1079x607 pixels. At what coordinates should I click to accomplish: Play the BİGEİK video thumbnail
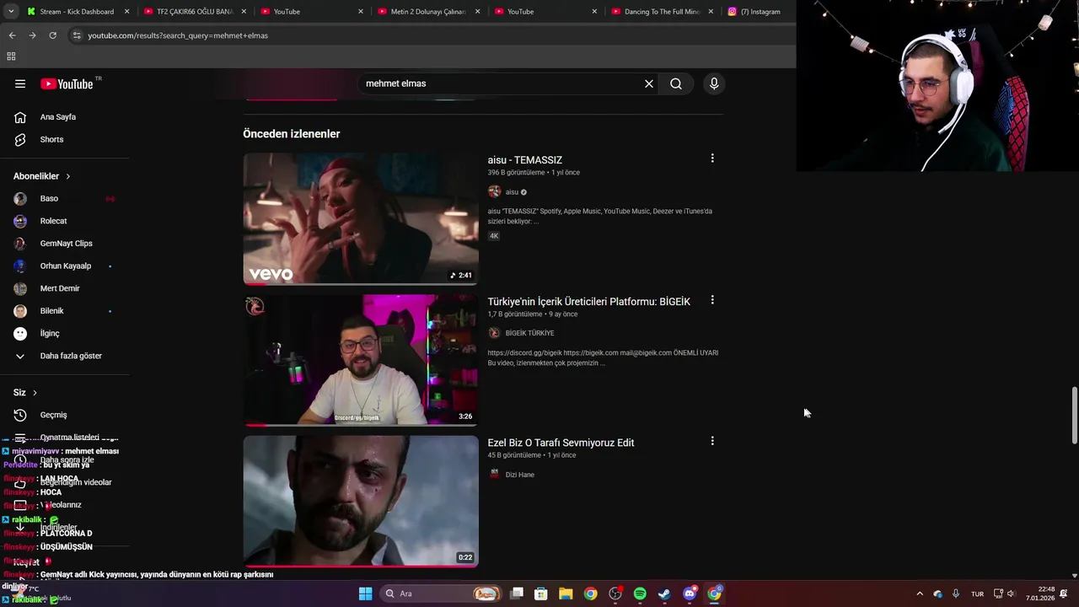(x=361, y=360)
